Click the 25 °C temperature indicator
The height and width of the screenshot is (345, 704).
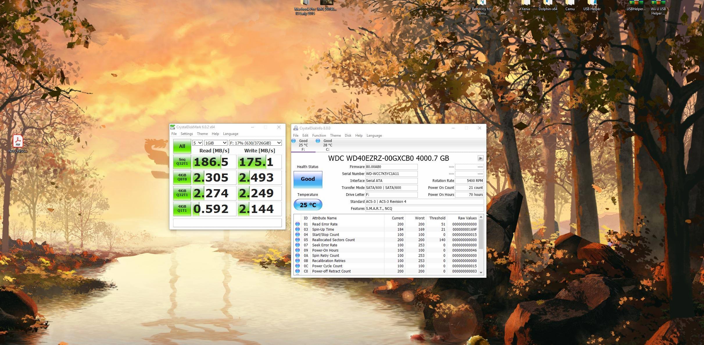point(308,205)
